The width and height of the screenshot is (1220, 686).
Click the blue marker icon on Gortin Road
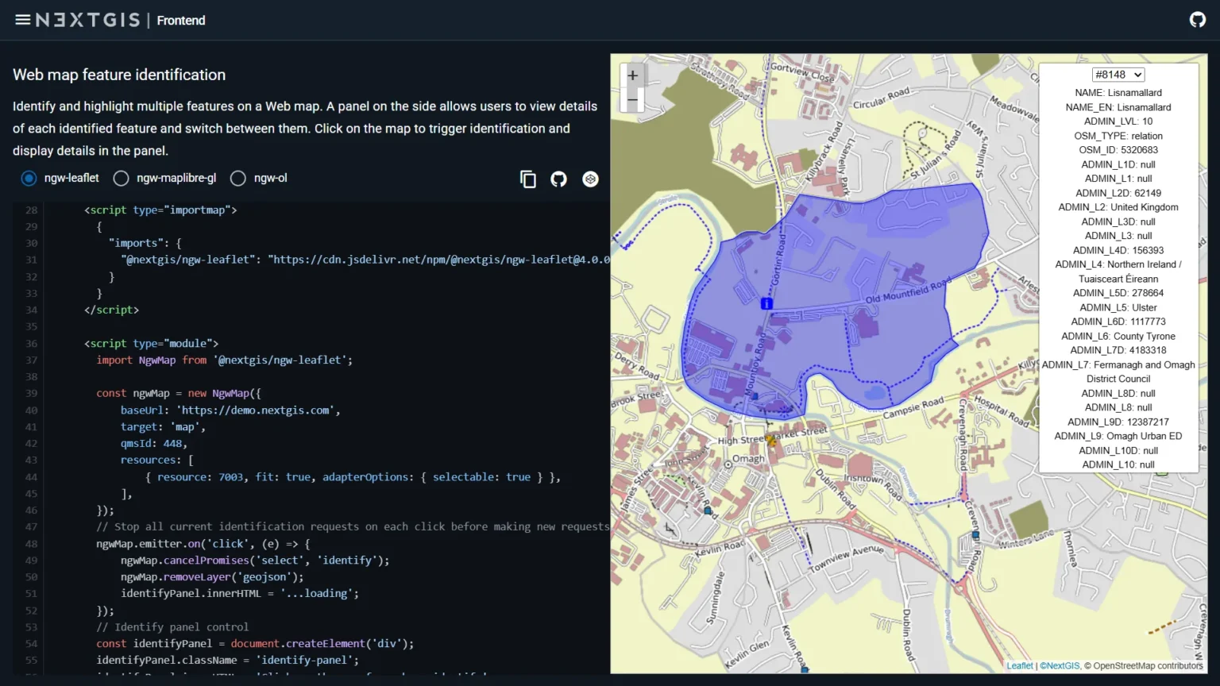(x=766, y=303)
